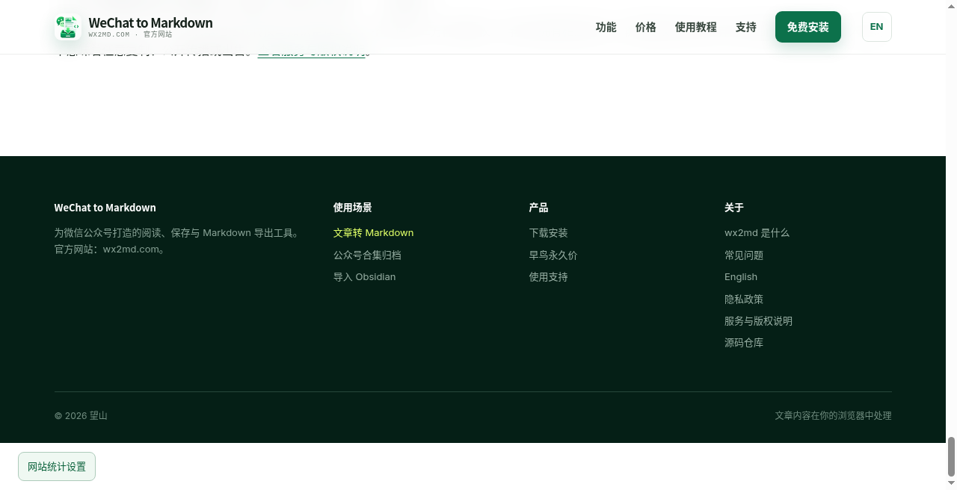Image resolution: width=957 pixels, height=490 pixels.
Task: Click the page vertical scrollbar thumb
Action: tap(952, 456)
